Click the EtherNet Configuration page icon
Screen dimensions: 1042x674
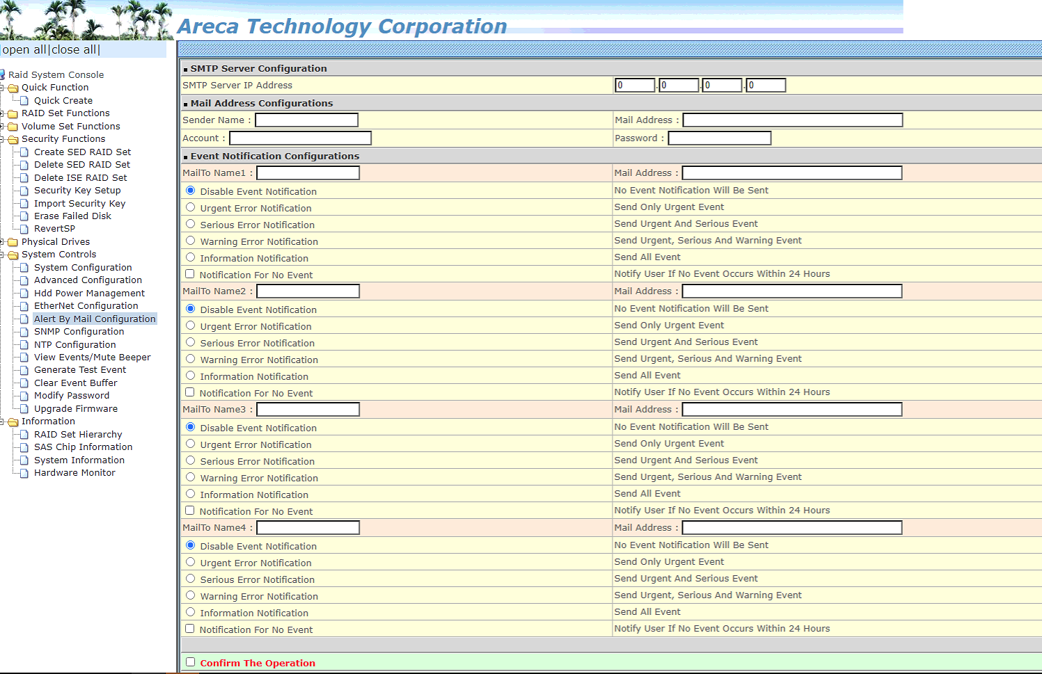24,306
